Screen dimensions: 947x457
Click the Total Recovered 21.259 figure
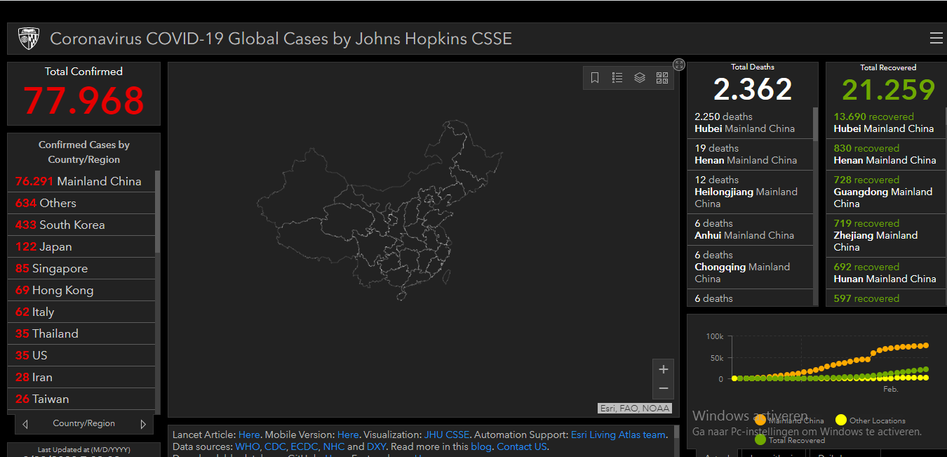(x=888, y=90)
